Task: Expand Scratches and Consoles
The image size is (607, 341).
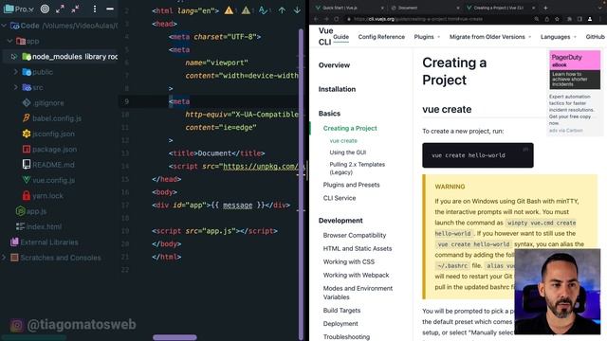Action: point(4,258)
